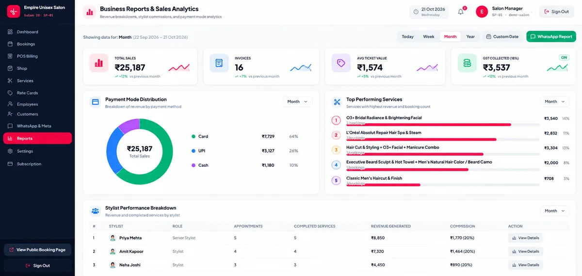The height and width of the screenshot is (276, 582).
Task: Click the Top Performing Services scissors icon
Action: pyautogui.click(x=337, y=102)
